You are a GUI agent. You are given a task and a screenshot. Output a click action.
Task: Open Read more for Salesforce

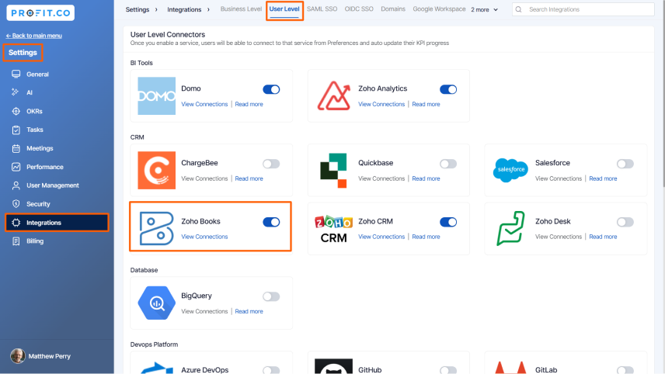(x=603, y=178)
